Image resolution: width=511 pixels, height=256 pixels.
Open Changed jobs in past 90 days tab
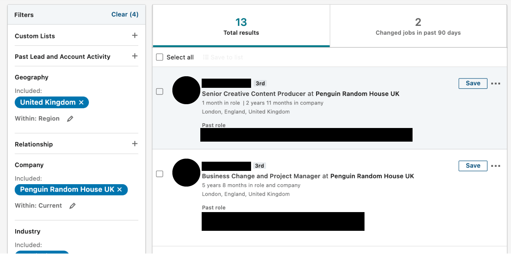tap(418, 26)
